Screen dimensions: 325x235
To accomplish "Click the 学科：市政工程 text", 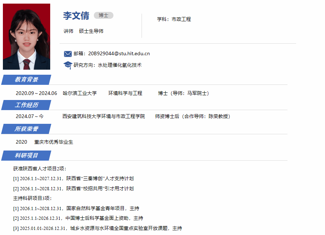I will click(174, 19).
